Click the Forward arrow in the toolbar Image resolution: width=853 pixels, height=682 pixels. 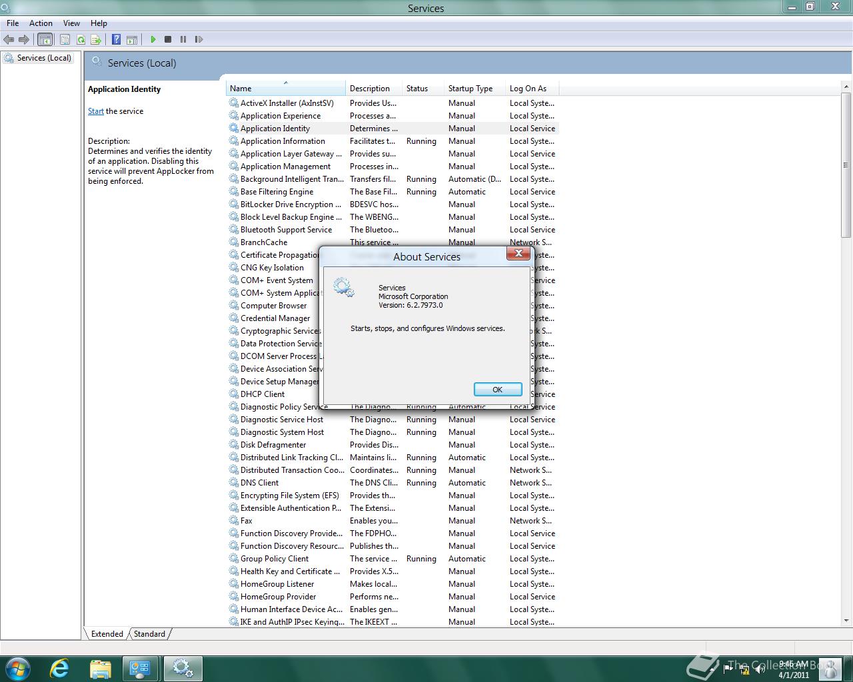[24, 39]
